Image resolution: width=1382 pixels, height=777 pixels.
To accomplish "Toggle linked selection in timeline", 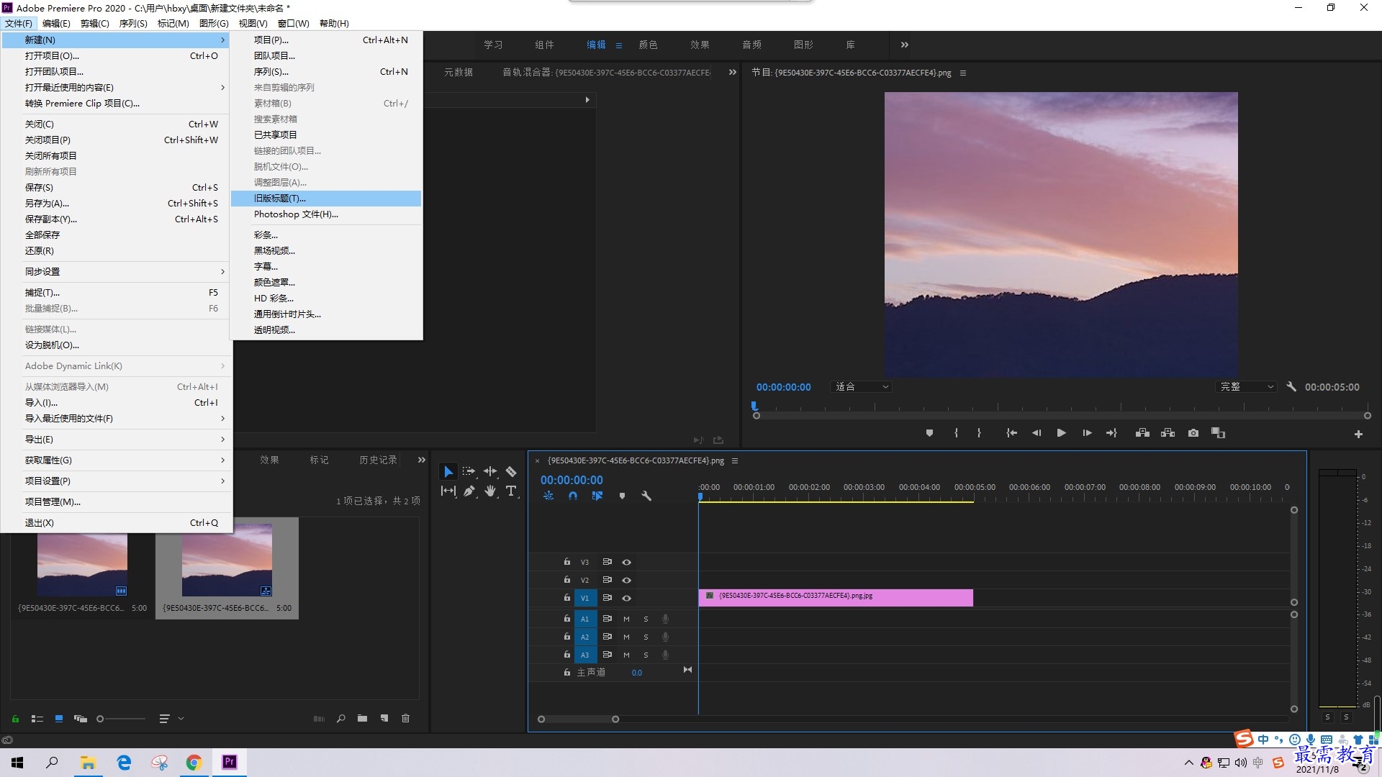I will 597,496.
